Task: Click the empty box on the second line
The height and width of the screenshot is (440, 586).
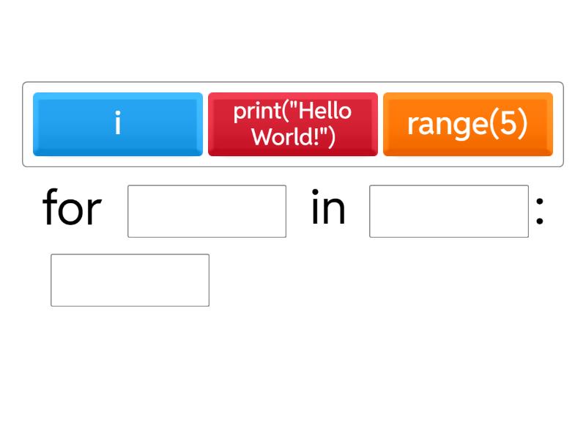Action: 130,280
